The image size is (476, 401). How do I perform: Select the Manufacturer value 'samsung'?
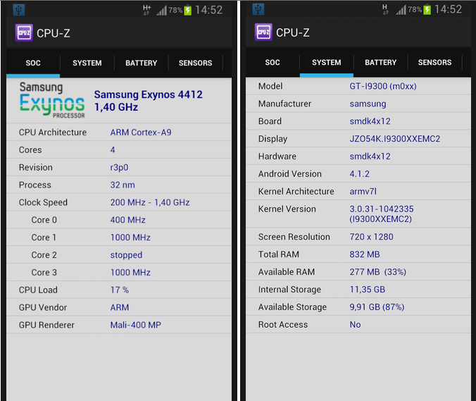tap(368, 104)
